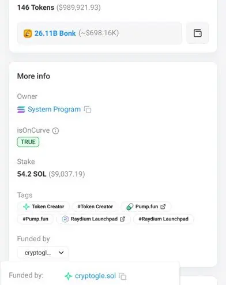The width and height of the screenshot is (226, 285).
Task: Copy the cryptogle.sol address
Action: [x=122, y=276]
